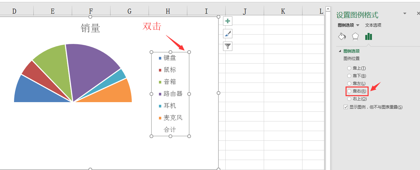Screen dimensions: 420x170
Task: Open the task pane options dropdown arrow
Action: (x=405, y=14)
